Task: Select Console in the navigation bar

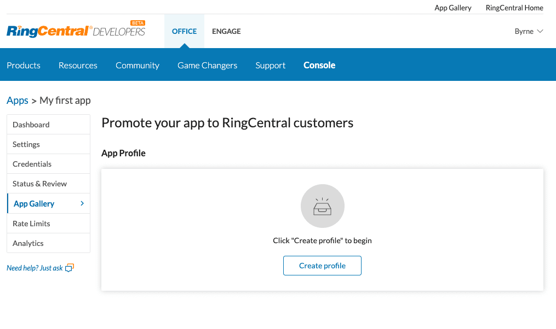Action: click(319, 65)
